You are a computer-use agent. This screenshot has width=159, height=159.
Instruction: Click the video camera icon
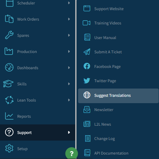[x=87, y=23]
